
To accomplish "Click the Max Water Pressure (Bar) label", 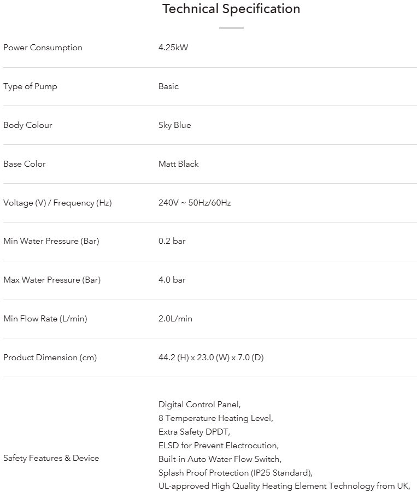I will point(52,280).
